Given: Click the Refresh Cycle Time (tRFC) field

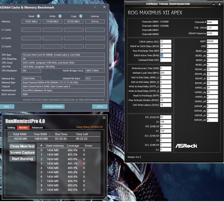Looking at the screenshot, I should coord(165,73).
